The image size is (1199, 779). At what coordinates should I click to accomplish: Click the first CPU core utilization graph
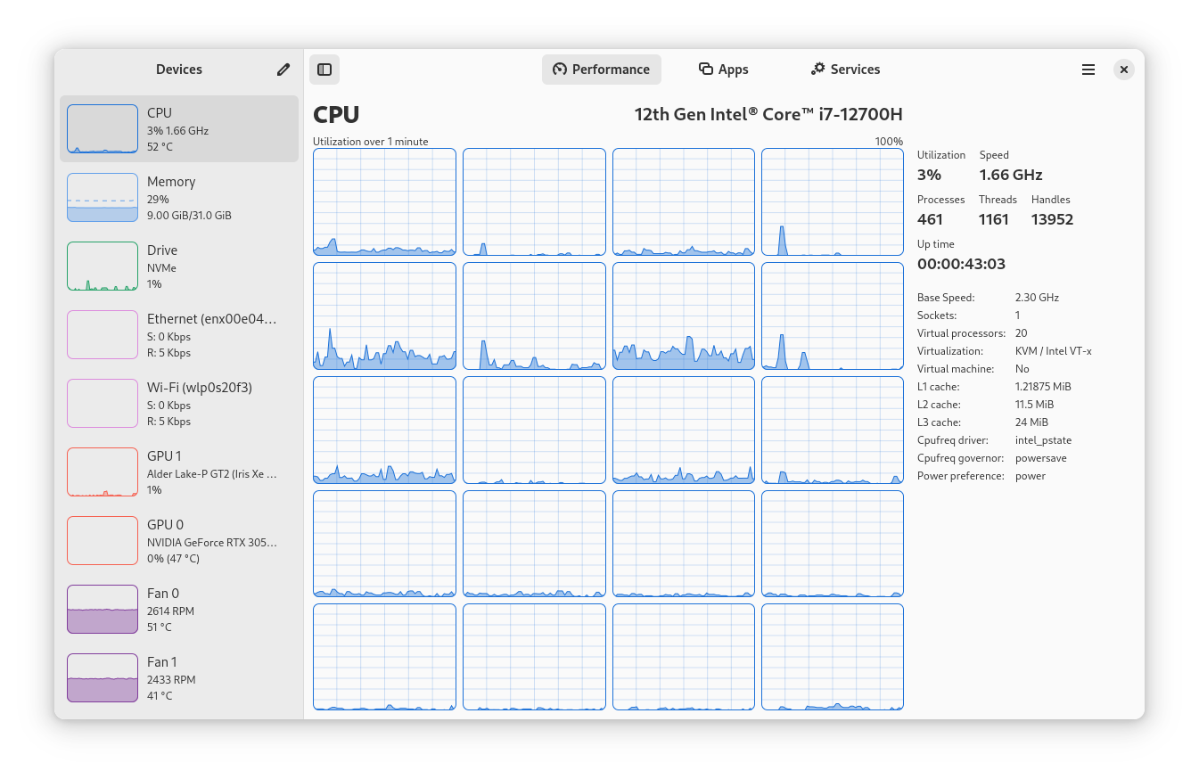point(384,201)
